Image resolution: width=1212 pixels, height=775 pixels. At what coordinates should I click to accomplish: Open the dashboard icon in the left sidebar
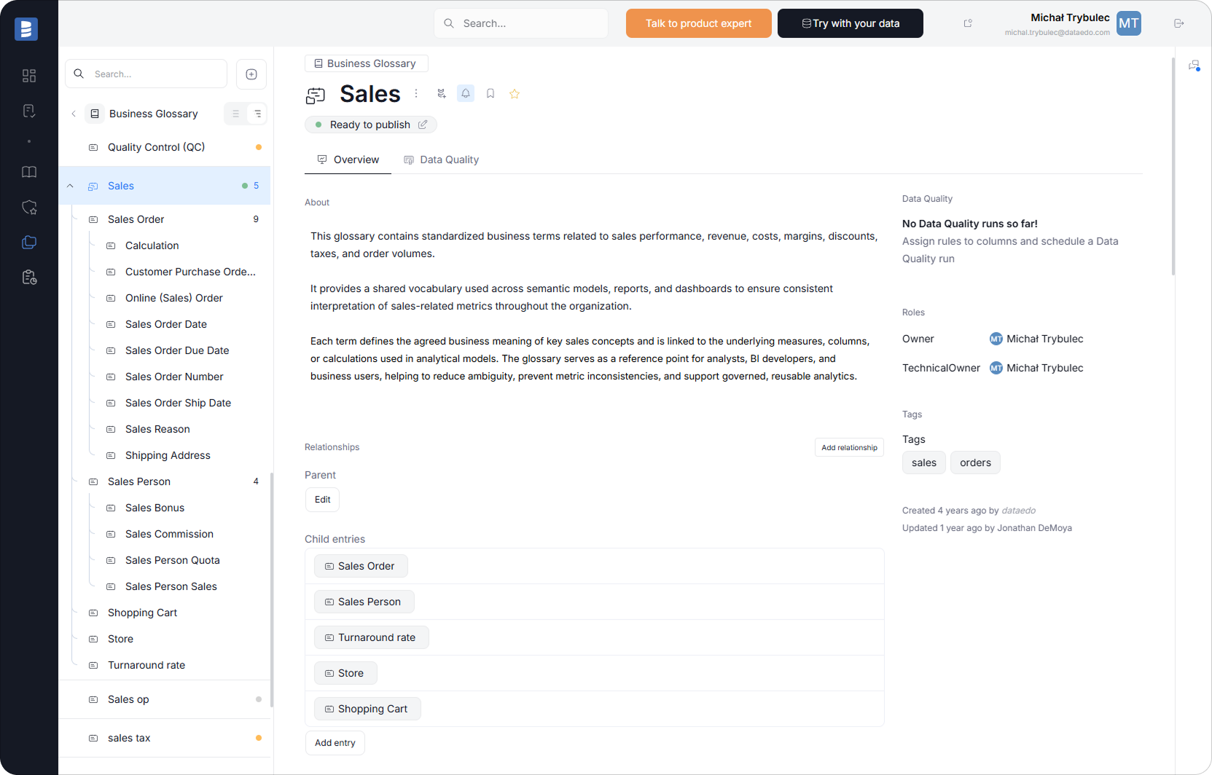(x=29, y=76)
